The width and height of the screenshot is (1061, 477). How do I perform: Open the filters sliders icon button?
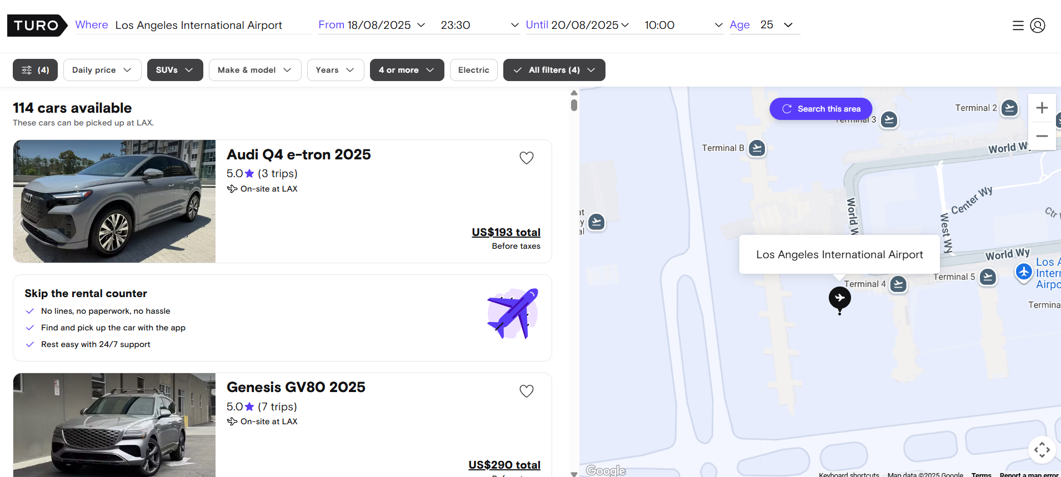point(35,70)
